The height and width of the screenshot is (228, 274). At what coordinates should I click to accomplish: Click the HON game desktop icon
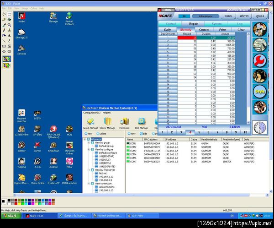[x=69, y=131]
